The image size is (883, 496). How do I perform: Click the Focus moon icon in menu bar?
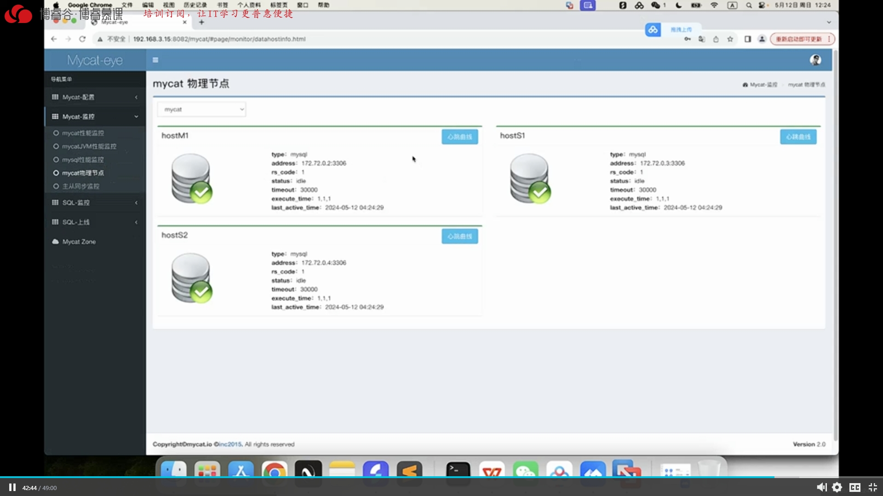coord(678,5)
